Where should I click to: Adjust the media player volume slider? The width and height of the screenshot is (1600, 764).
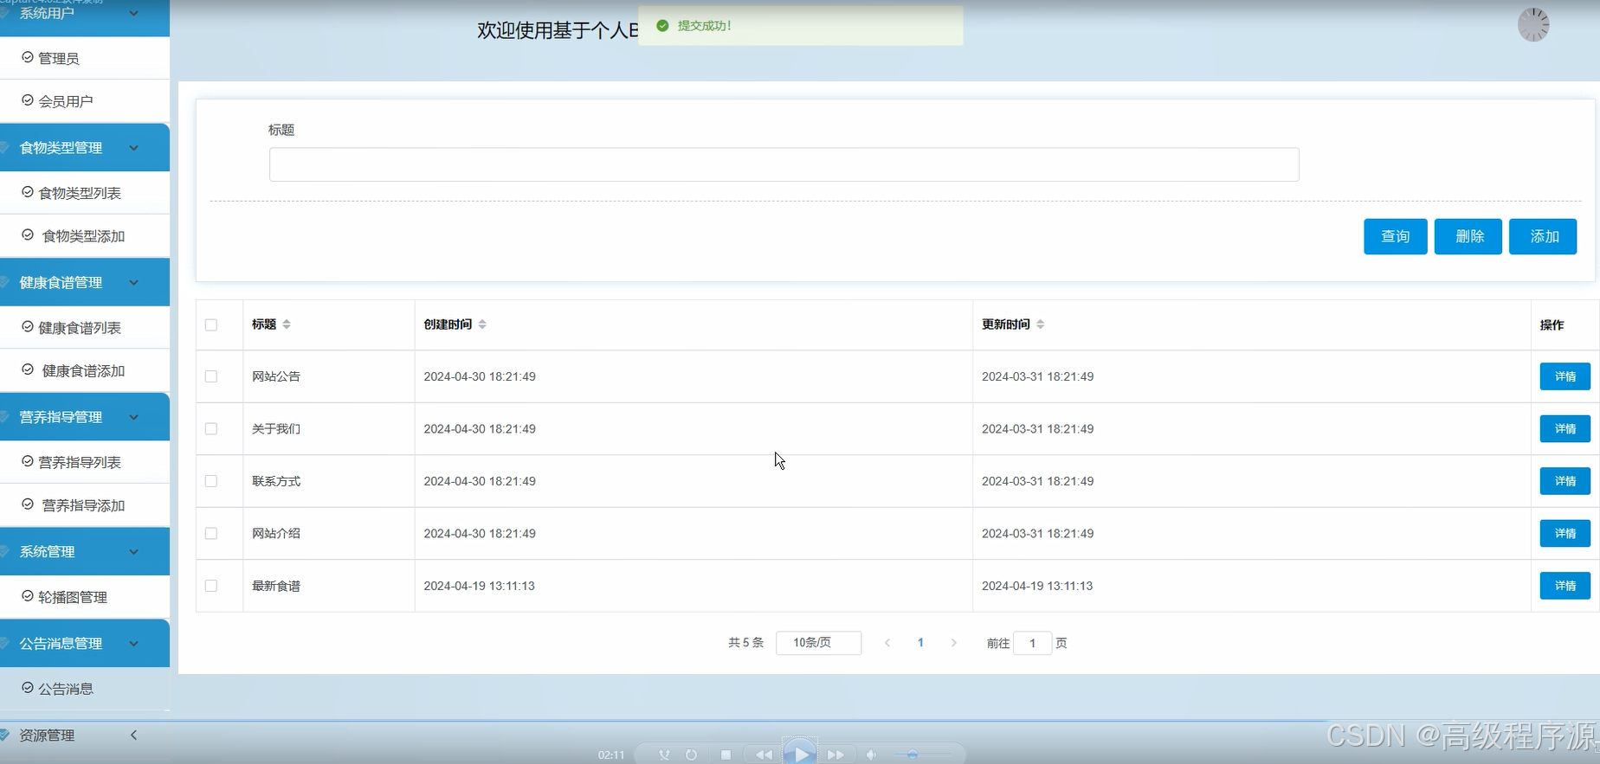(x=922, y=754)
